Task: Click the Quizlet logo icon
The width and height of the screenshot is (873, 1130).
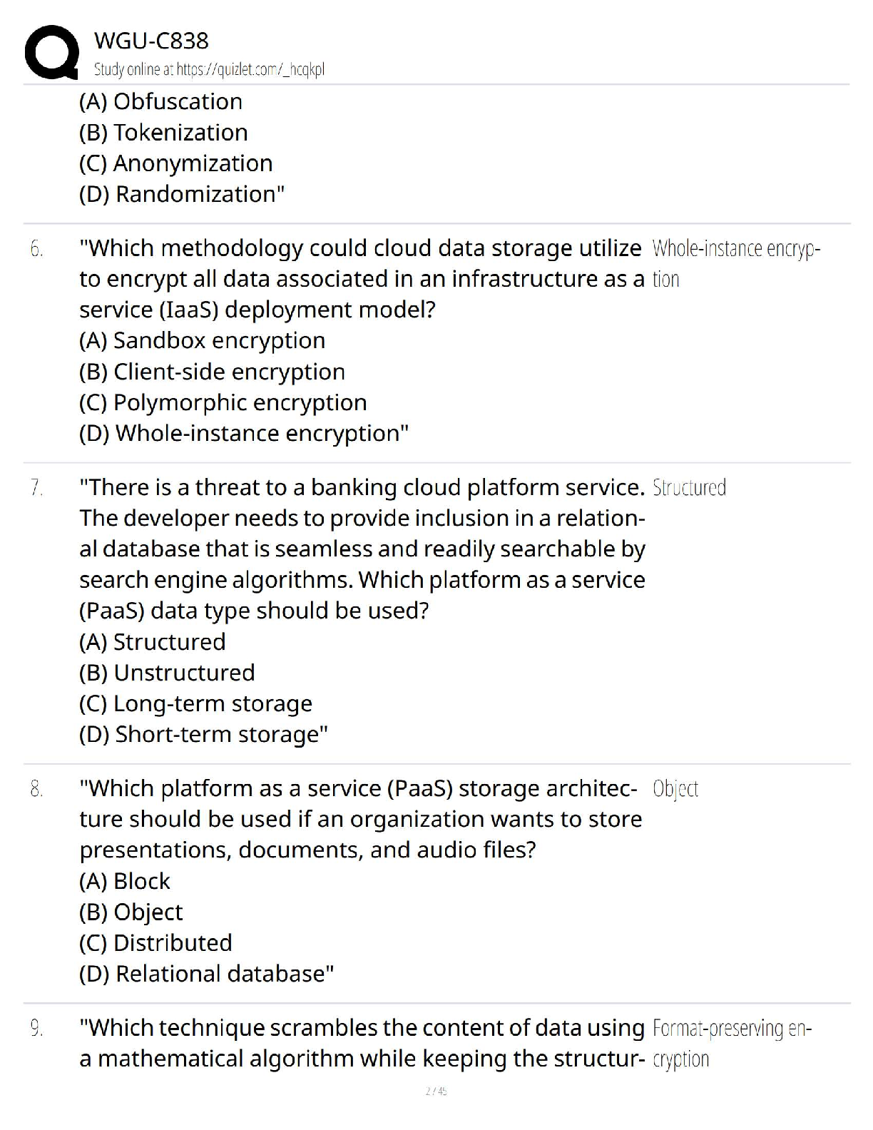Action: click(51, 52)
